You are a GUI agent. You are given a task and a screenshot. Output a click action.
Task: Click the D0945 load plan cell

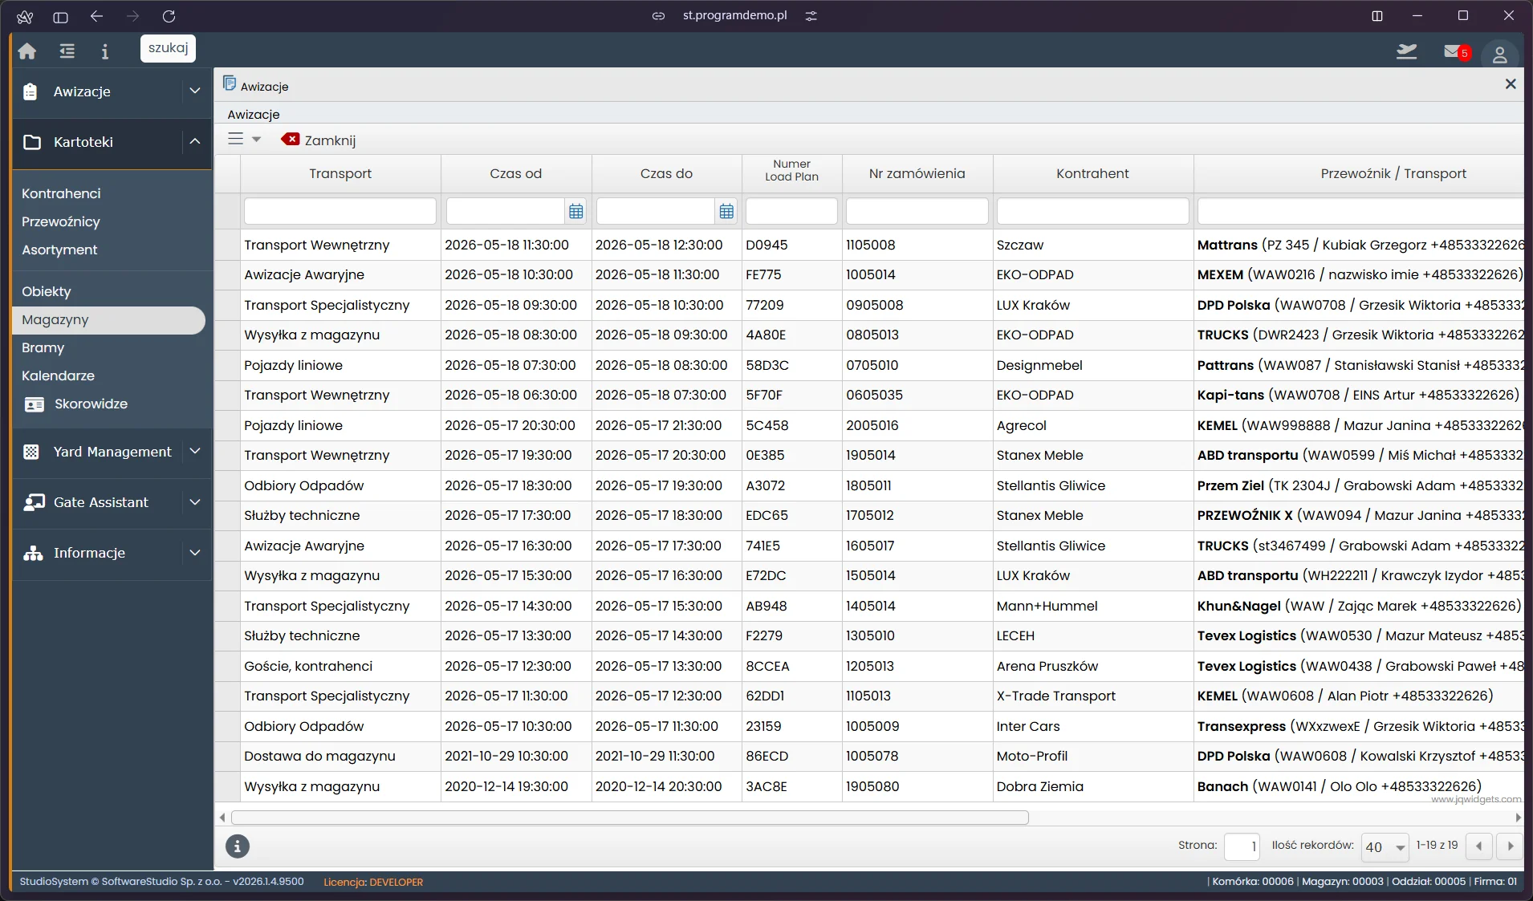pyautogui.click(x=791, y=245)
